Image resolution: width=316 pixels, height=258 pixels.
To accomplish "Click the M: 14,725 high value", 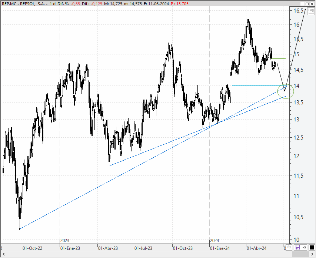I will point(113,4).
